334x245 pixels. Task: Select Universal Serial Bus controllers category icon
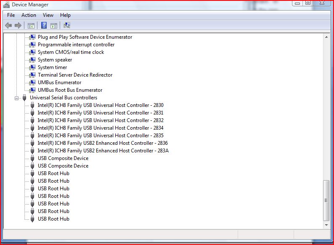(x=24, y=98)
